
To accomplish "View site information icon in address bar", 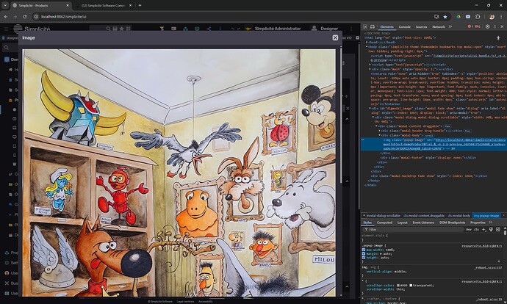I will pyautogui.click(x=36, y=16).
